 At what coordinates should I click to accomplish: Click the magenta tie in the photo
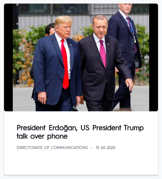(103, 53)
